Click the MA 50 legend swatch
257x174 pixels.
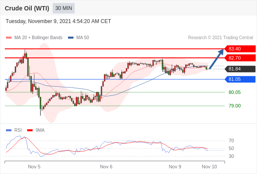click(x=71, y=38)
